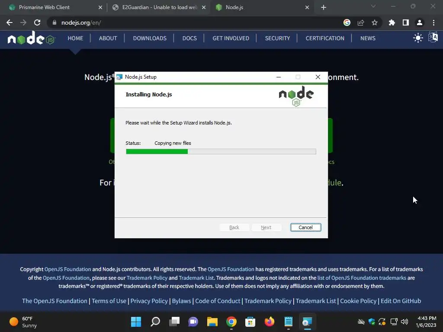Screen dimensions: 443x332
Task: Open The OpenJS Foundation footer link
Action: (x=55, y=301)
